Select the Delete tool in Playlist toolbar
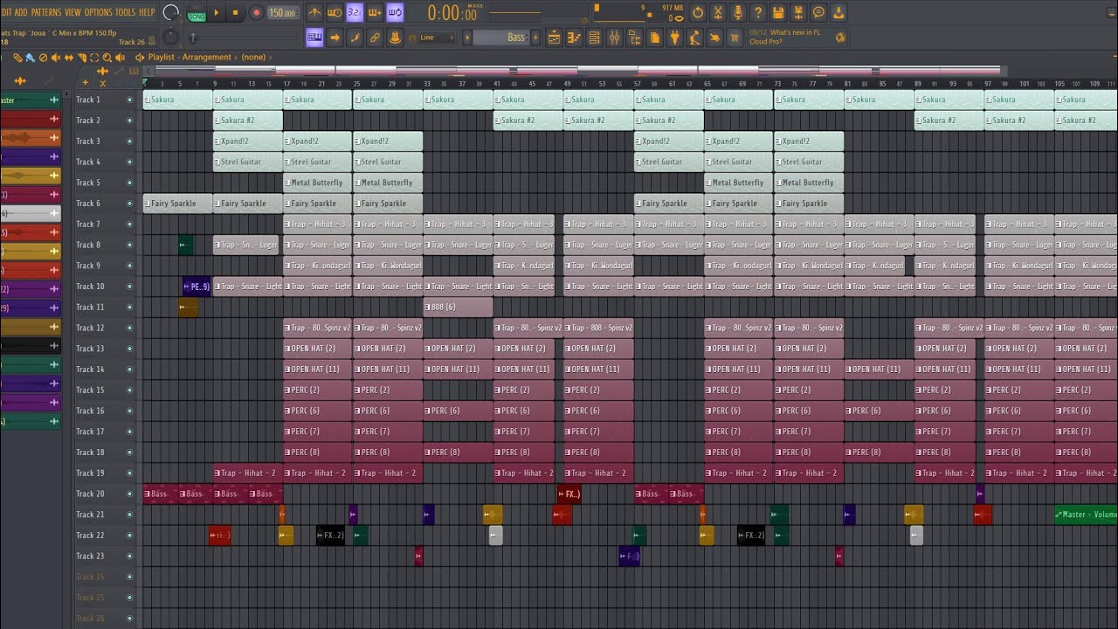1118x629 pixels. click(x=44, y=58)
